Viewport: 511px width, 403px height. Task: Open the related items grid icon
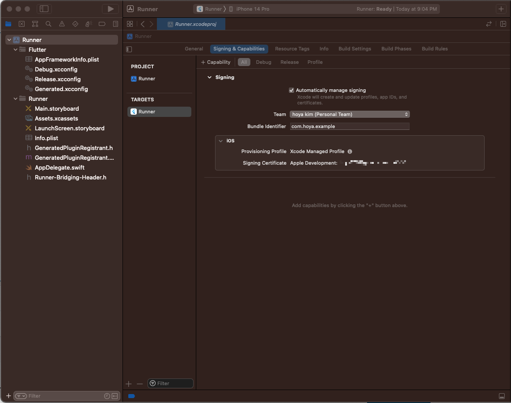pyautogui.click(x=130, y=24)
